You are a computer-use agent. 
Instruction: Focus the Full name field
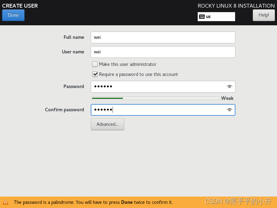point(163,37)
